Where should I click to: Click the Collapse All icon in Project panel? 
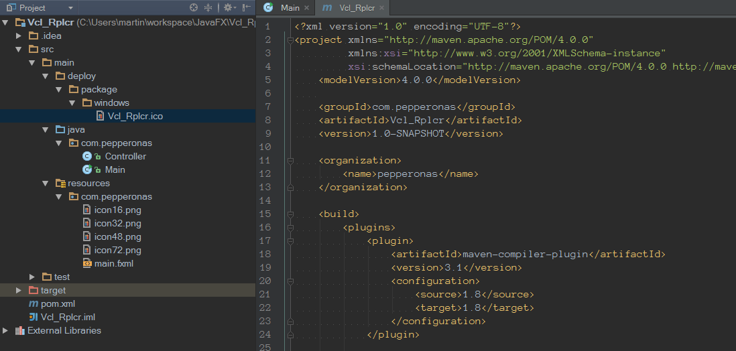point(208,7)
